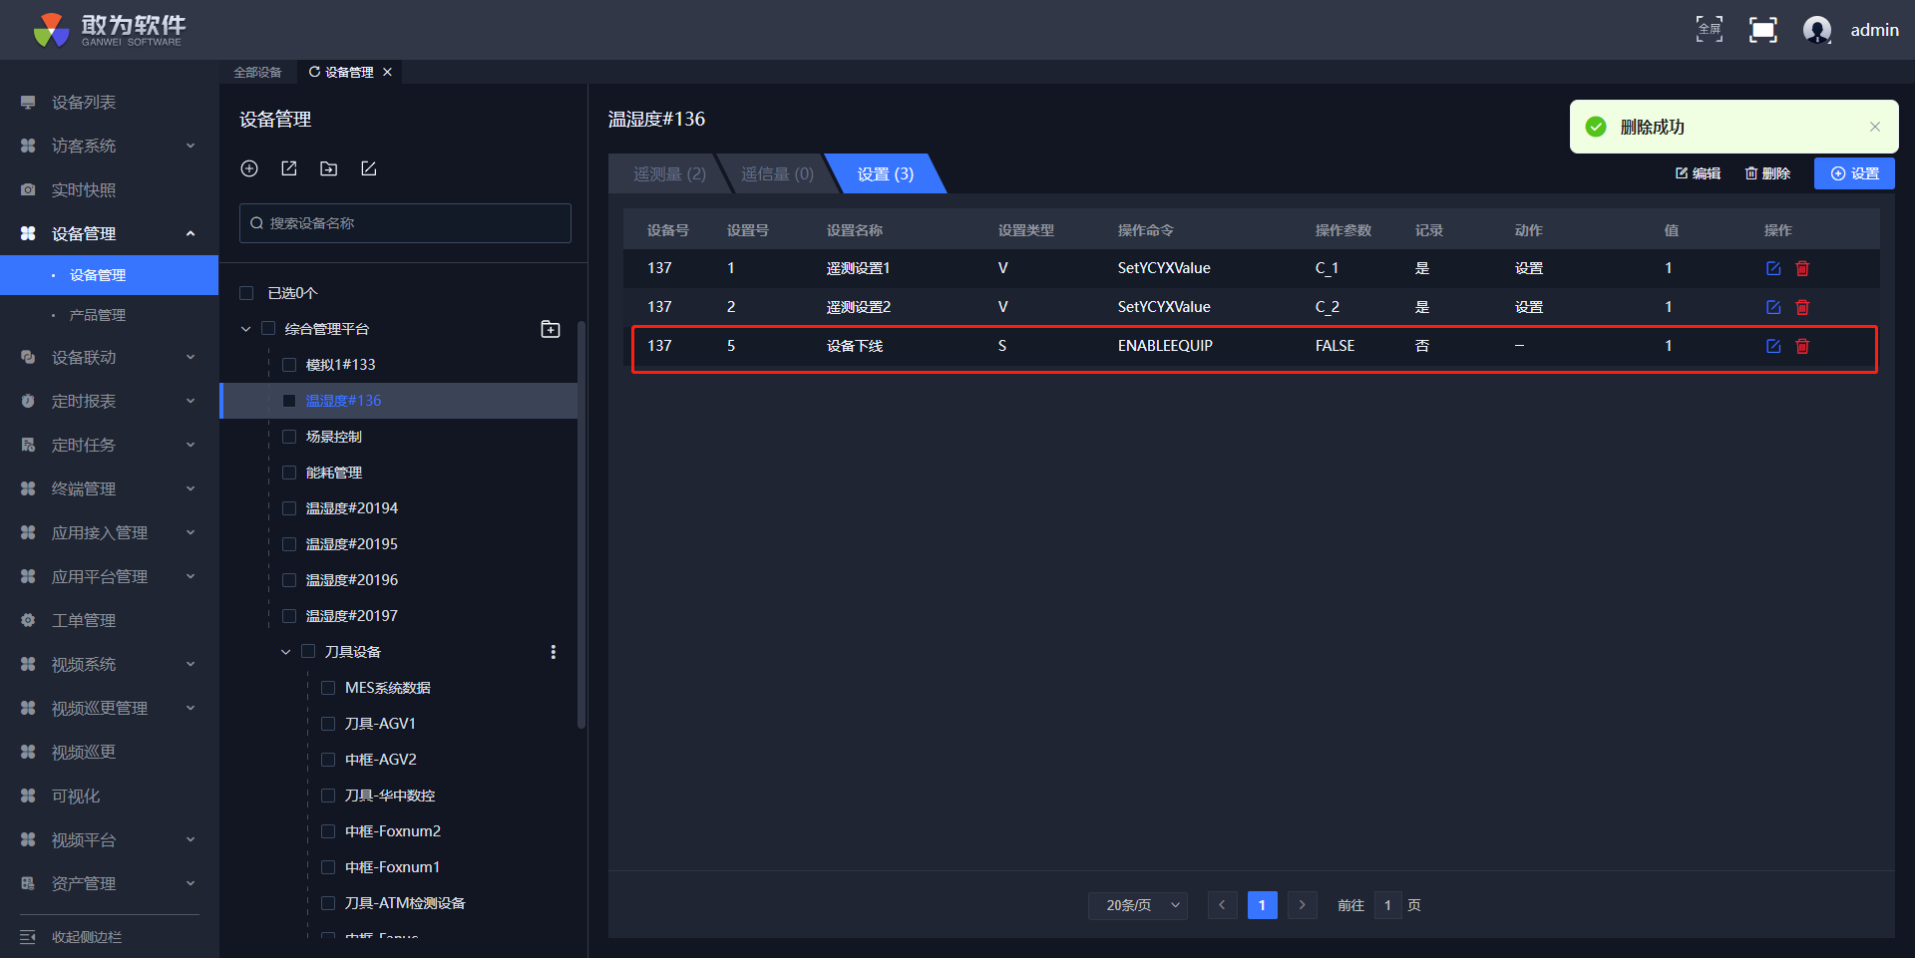
Task: Click the 编辑 button above table
Action: pos(1698,173)
